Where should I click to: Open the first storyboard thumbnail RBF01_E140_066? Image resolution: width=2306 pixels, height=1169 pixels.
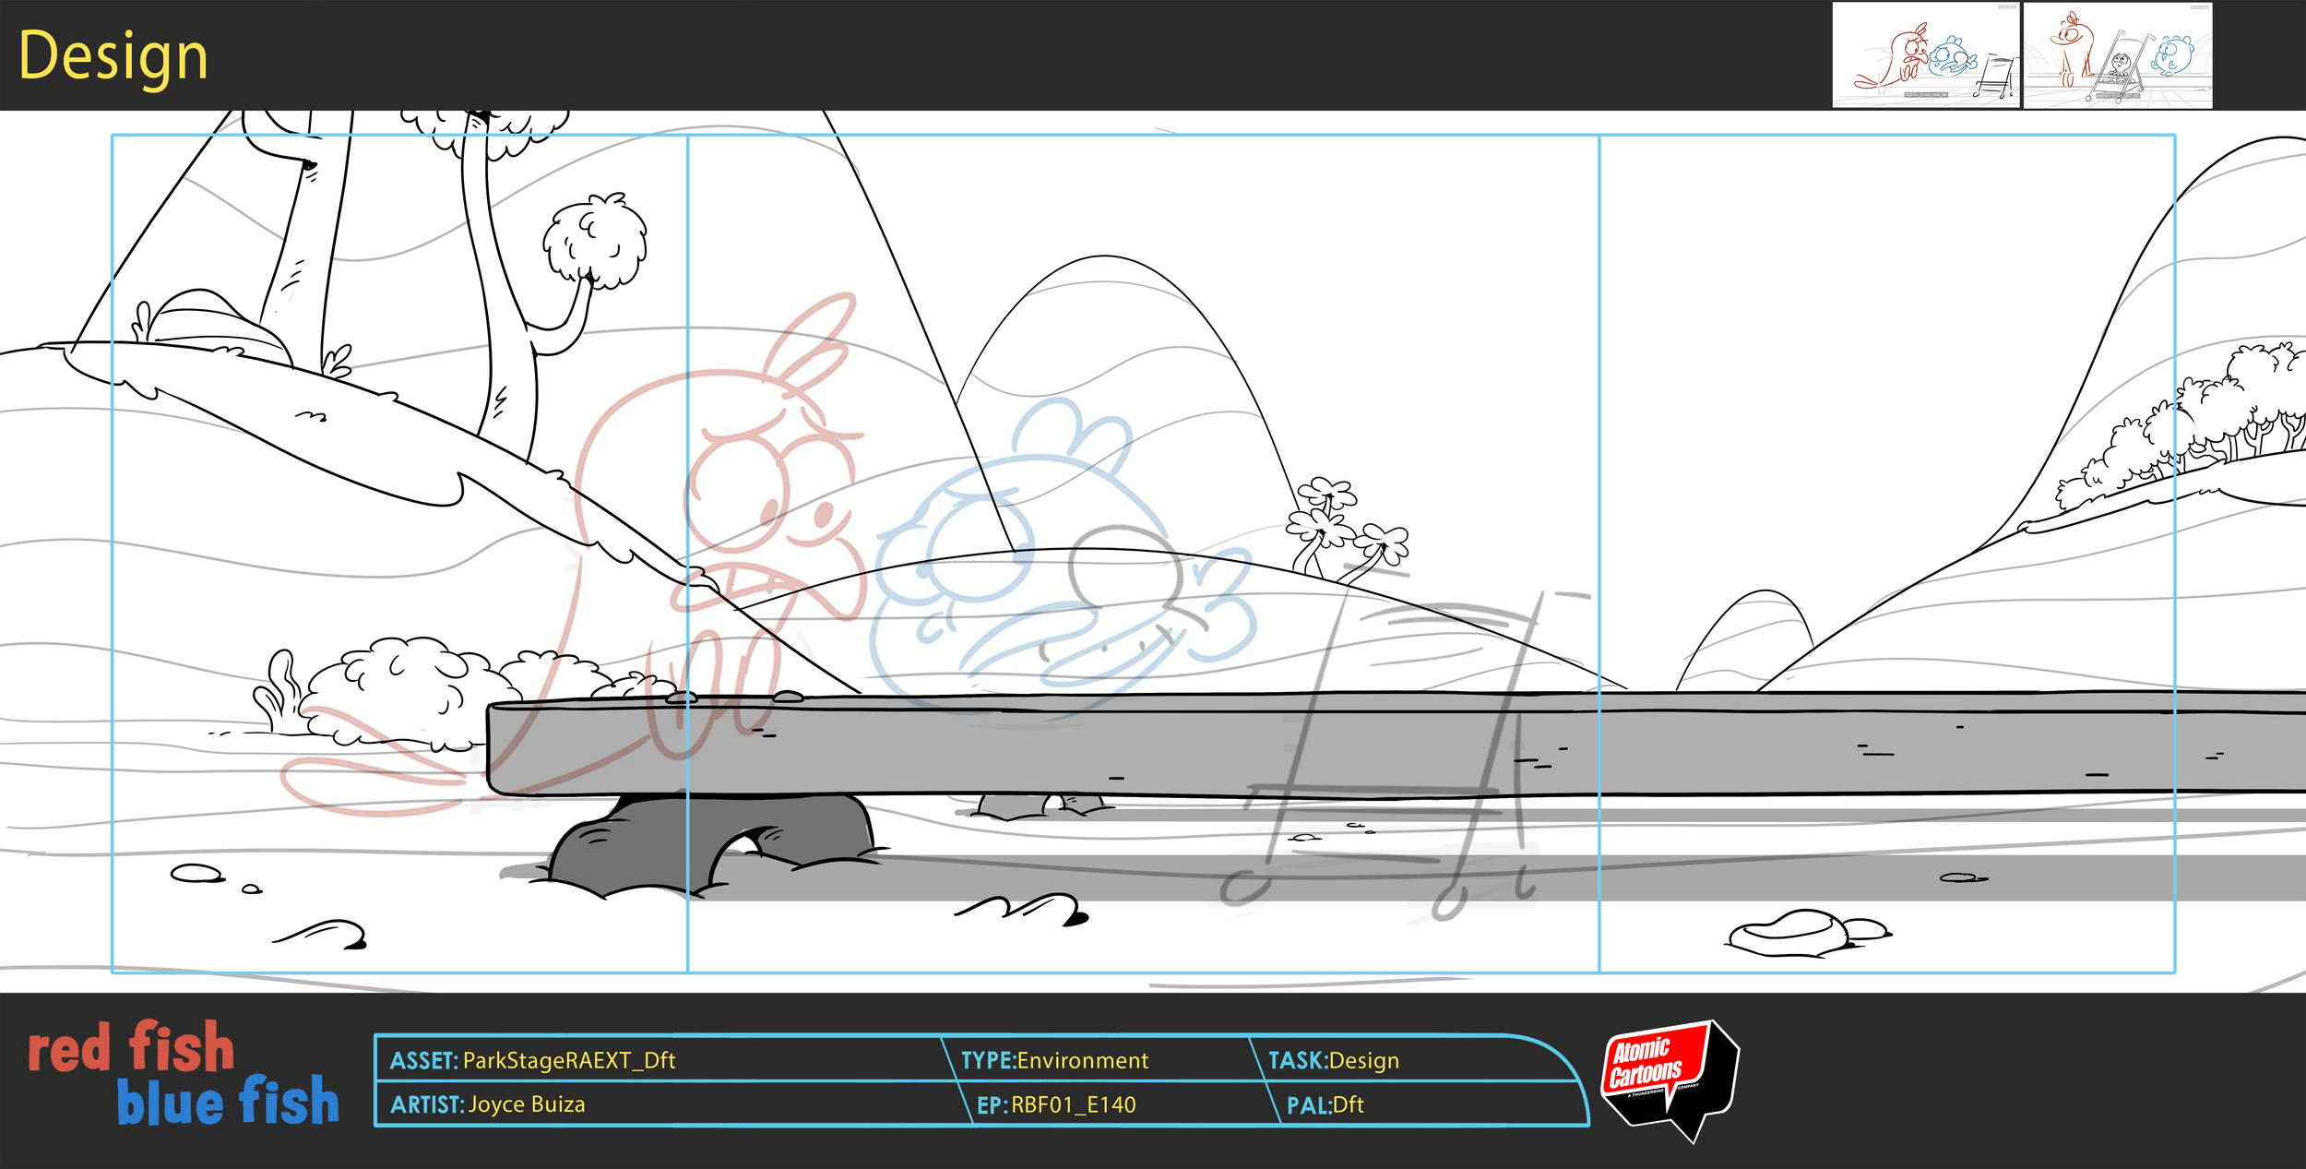point(1928,55)
